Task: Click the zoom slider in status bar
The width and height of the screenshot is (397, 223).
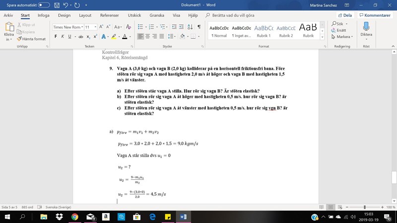Action: point(365,207)
